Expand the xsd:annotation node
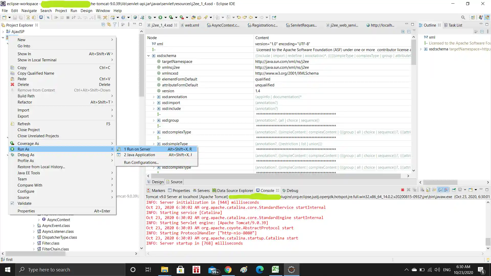 click(x=154, y=97)
